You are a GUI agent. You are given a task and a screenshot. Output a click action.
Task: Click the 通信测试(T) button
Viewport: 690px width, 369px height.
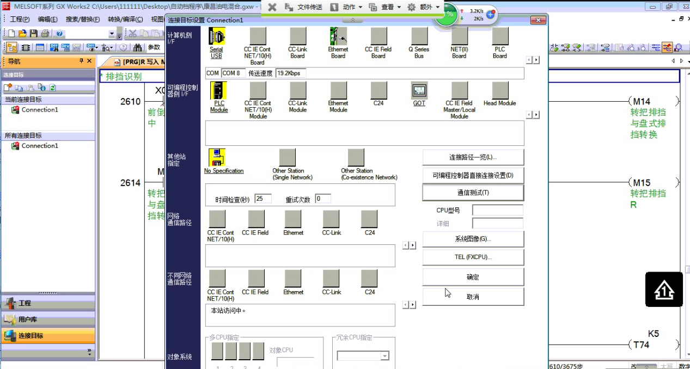[x=473, y=193]
